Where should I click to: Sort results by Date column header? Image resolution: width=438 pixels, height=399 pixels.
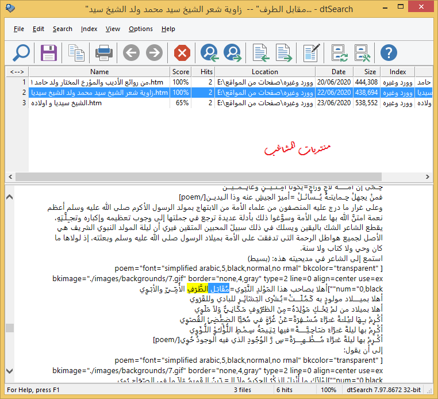click(x=339, y=72)
